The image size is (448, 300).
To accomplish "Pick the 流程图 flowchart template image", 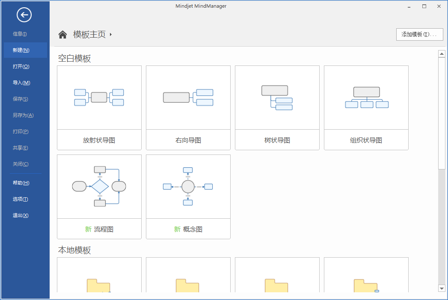I will click(x=99, y=186).
